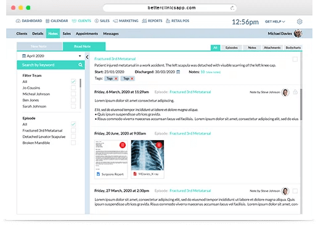The image size is (318, 225).
Task: Click the MDavies_X-ray file type icon
Action: 135,174
